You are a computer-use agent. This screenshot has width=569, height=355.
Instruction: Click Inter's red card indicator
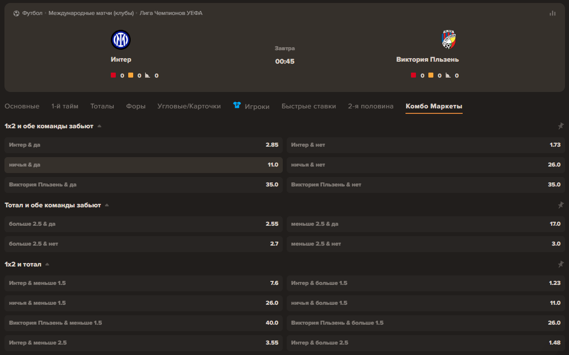113,75
